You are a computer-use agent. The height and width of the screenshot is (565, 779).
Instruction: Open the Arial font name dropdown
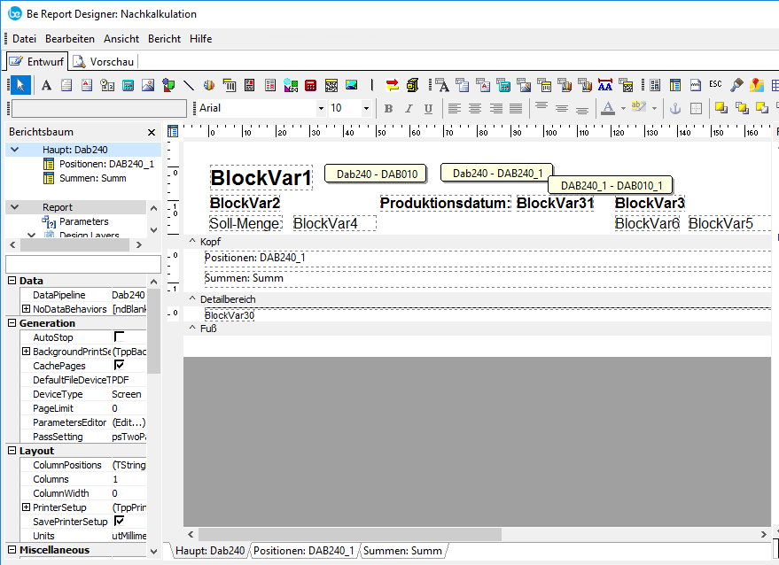[321, 108]
